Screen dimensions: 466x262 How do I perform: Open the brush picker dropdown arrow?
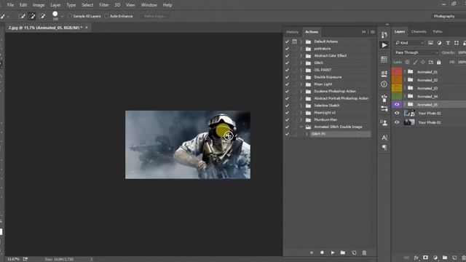62,16
